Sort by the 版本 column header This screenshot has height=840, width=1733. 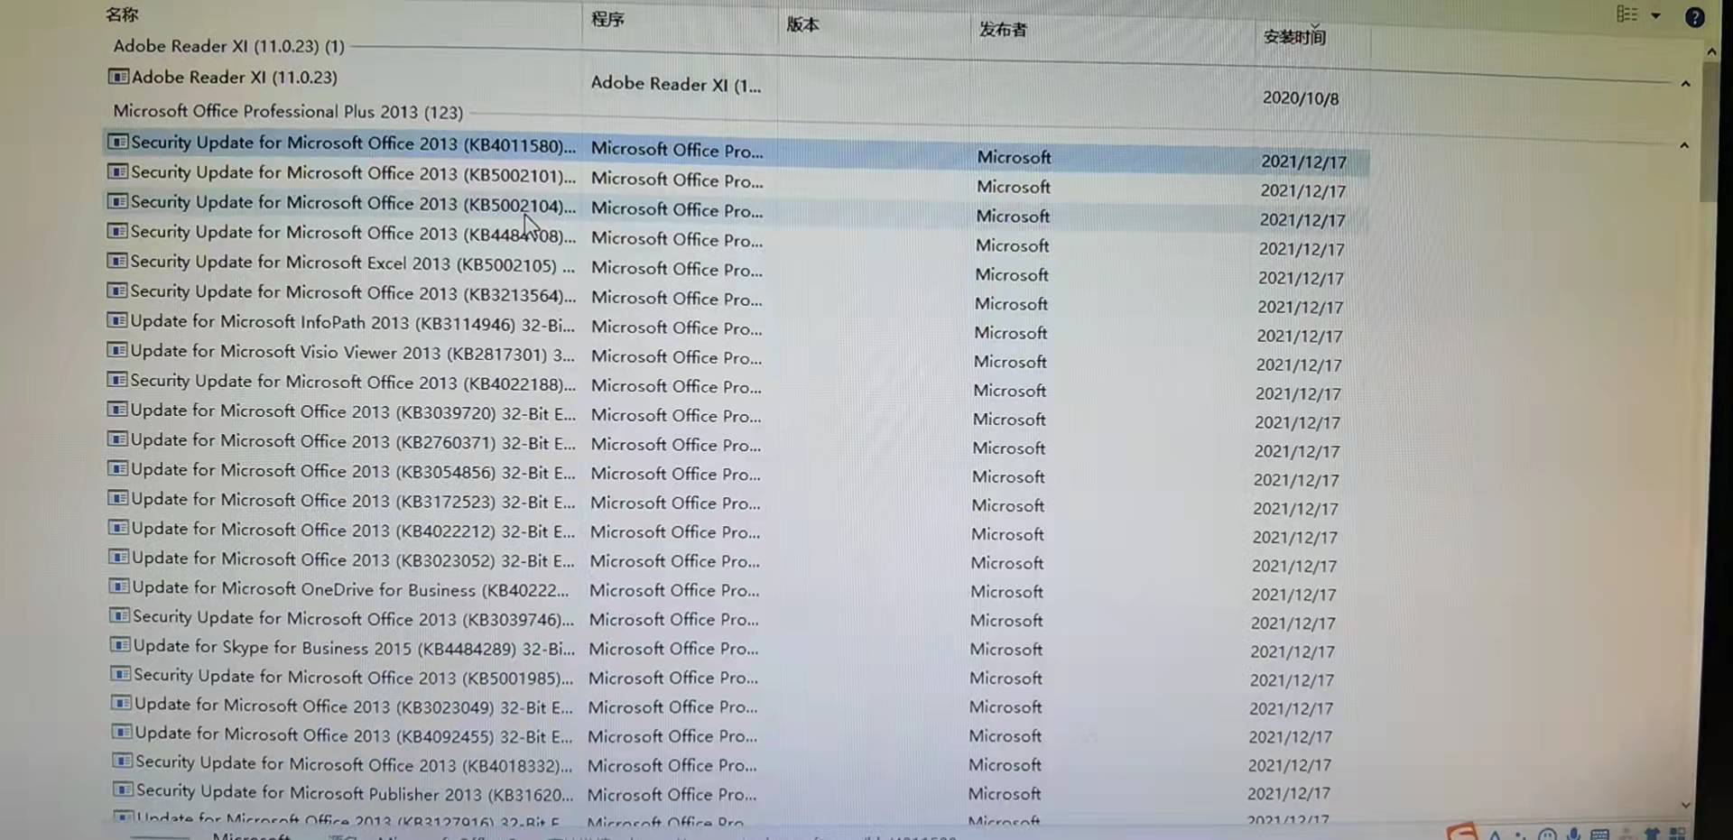tap(802, 24)
